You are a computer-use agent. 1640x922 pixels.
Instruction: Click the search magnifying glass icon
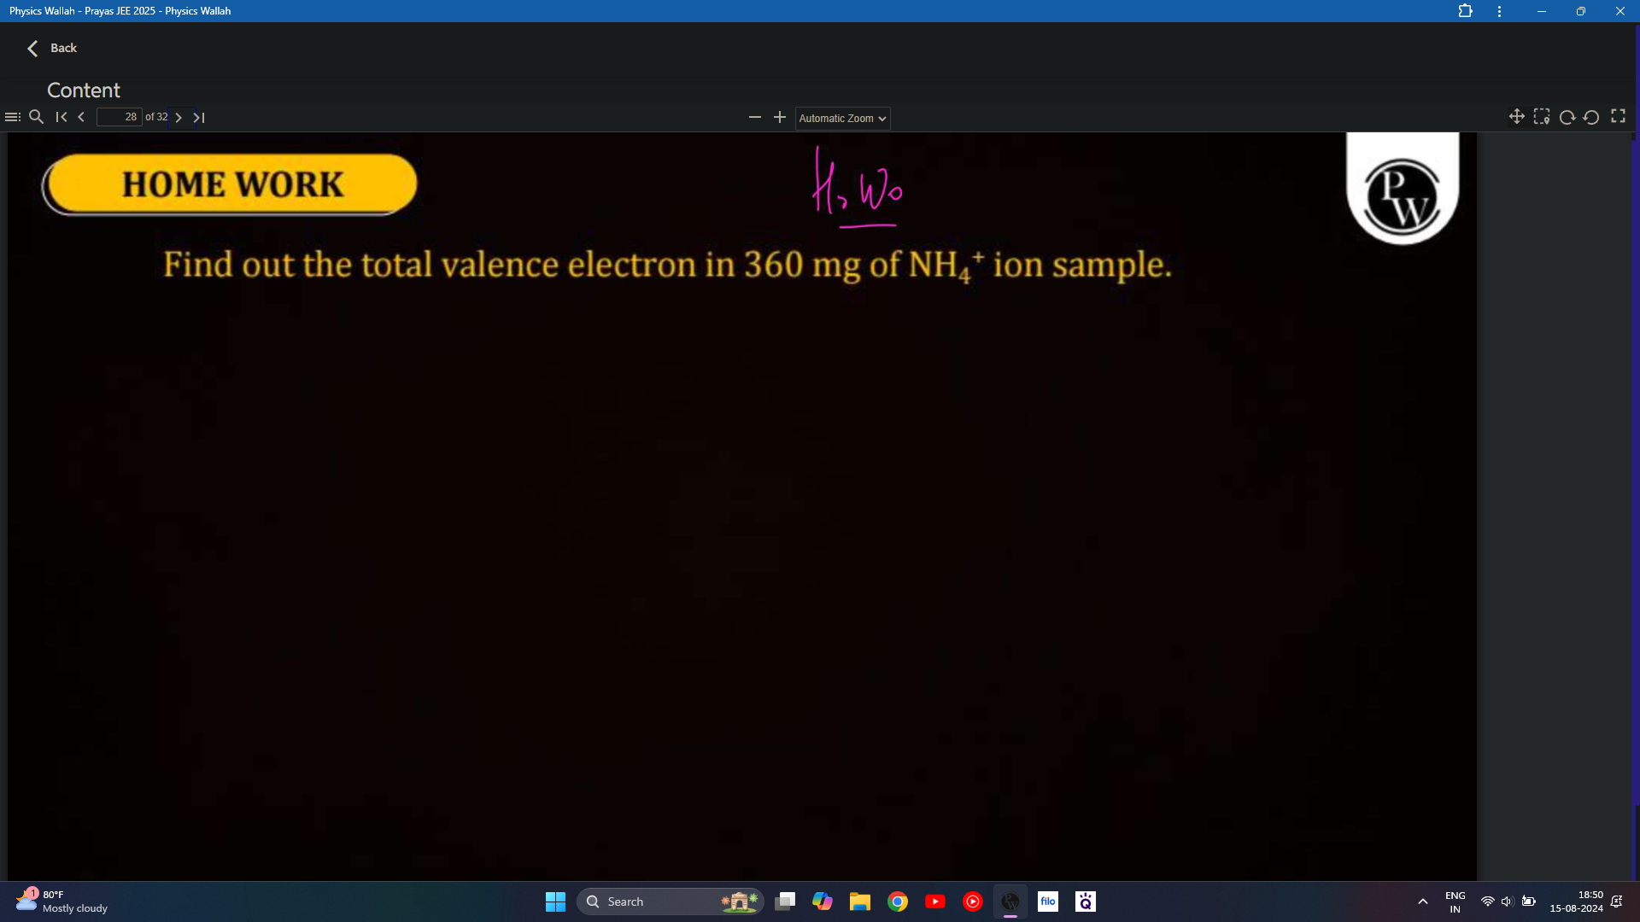point(36,116)
